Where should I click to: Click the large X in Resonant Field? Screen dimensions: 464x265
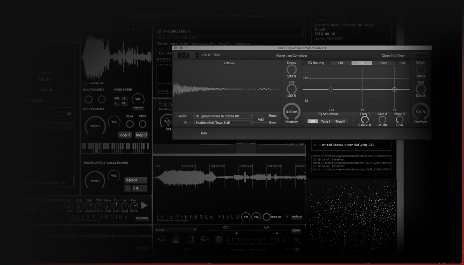click(297, 241)
